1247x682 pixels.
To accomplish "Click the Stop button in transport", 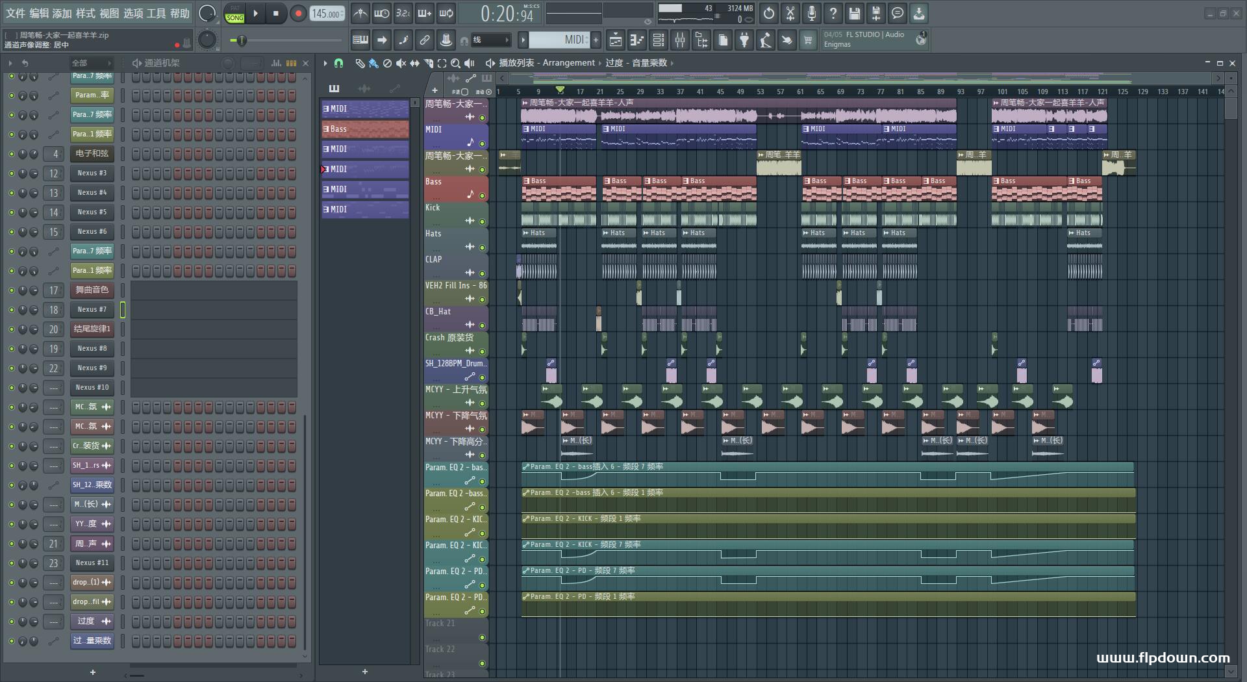I will [x=276, y=13].
